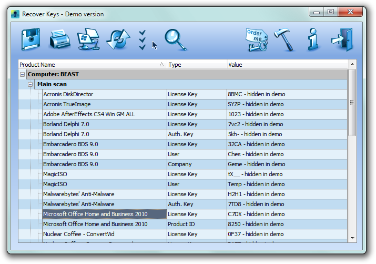Collapse the Computer: BEAST tree node
This screenshot has height=264, width=376.
(x=22, y=74)
